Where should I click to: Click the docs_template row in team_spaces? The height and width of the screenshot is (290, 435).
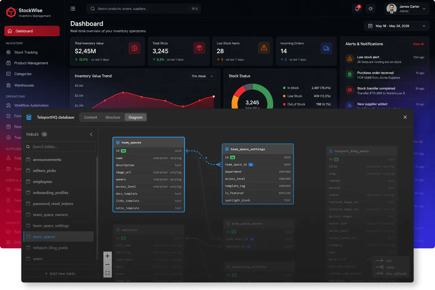pos(149,194)
